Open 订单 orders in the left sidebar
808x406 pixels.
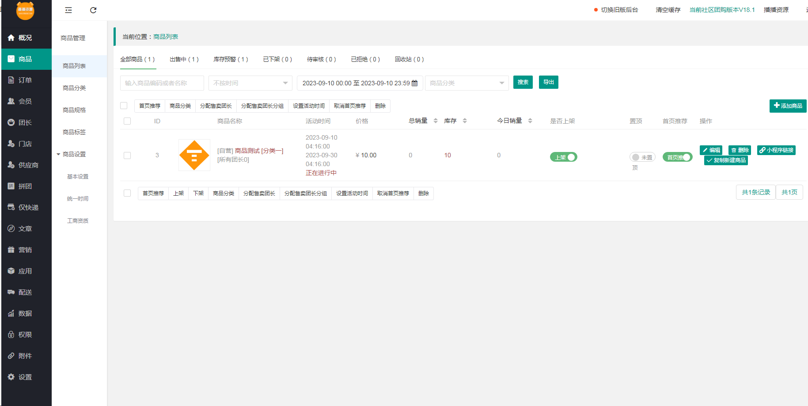coord(26,80)
